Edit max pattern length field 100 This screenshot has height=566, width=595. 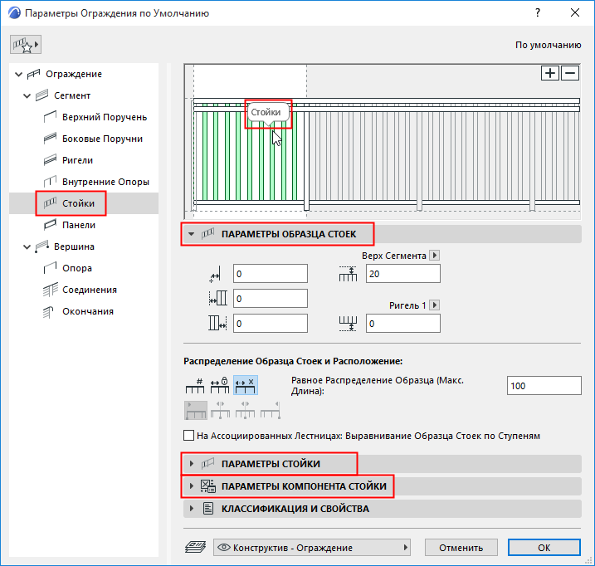click(x=544, y=386)
